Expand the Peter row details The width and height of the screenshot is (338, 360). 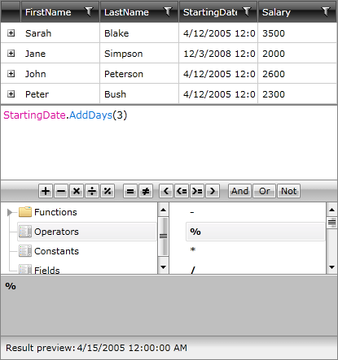11,94
